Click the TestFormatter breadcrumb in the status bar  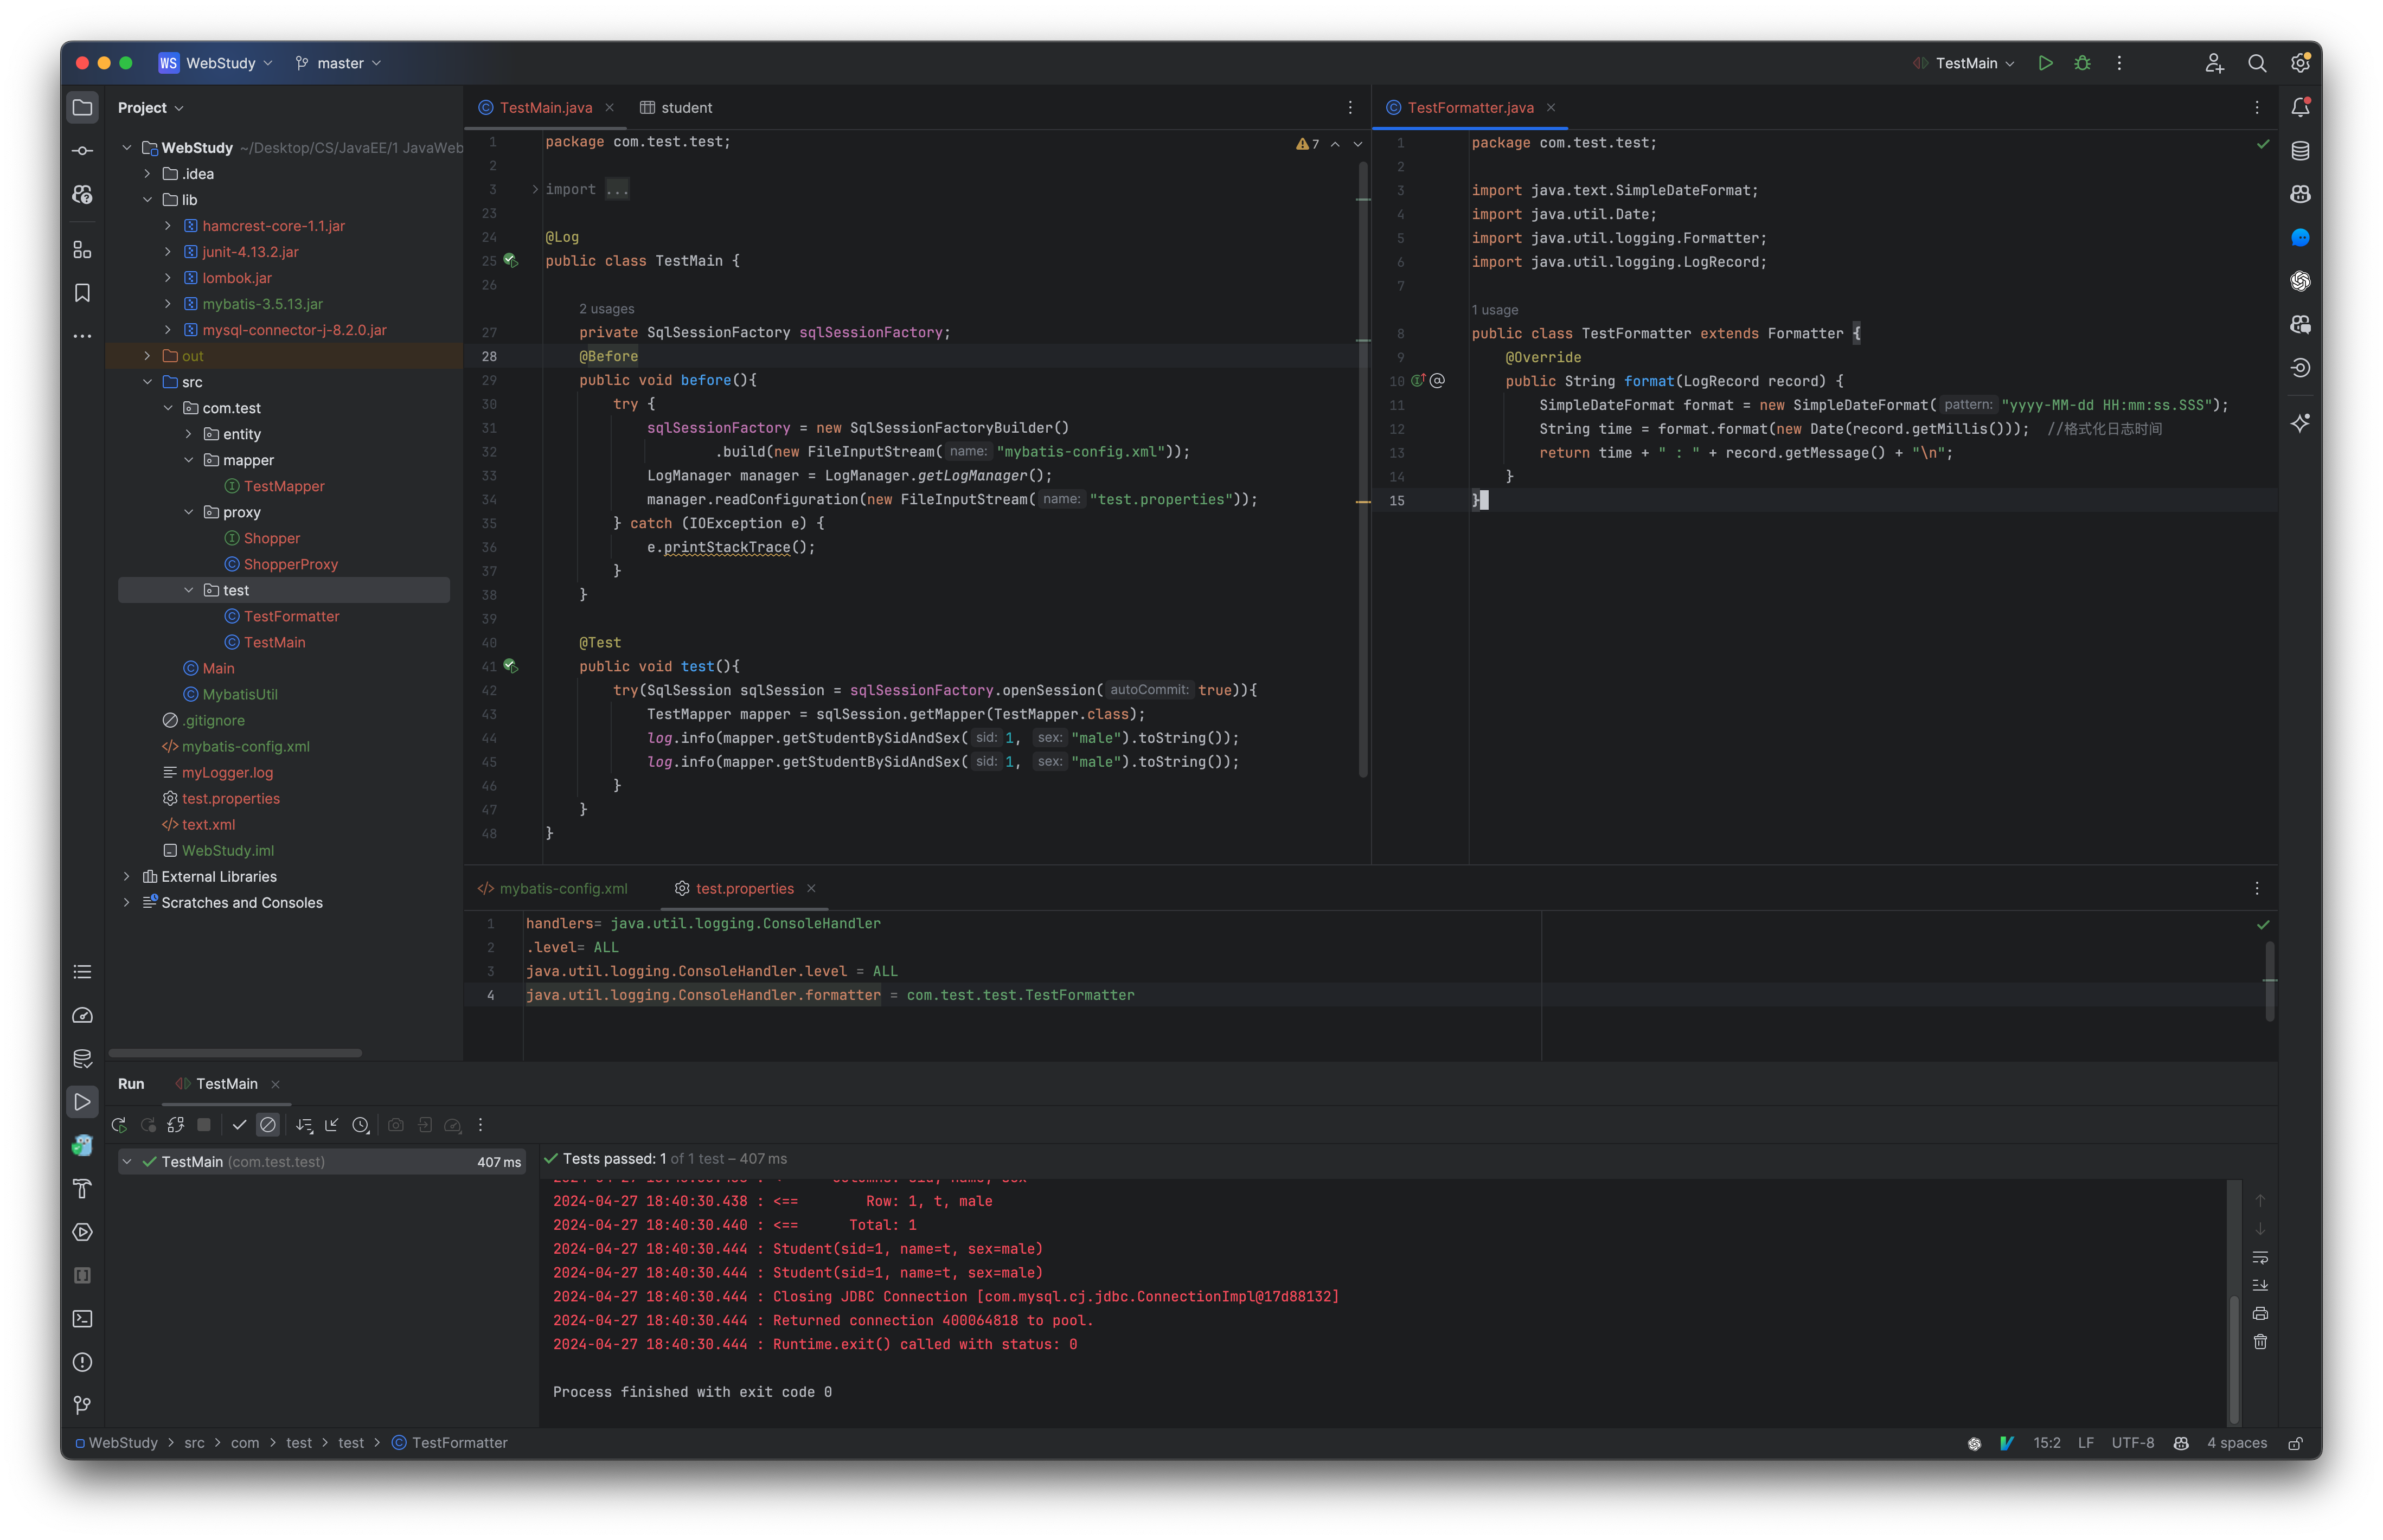coord(459,1443)
